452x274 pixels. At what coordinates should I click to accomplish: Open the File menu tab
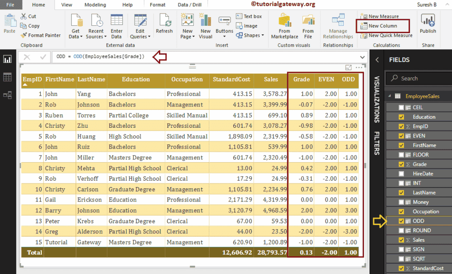point(10,5)
